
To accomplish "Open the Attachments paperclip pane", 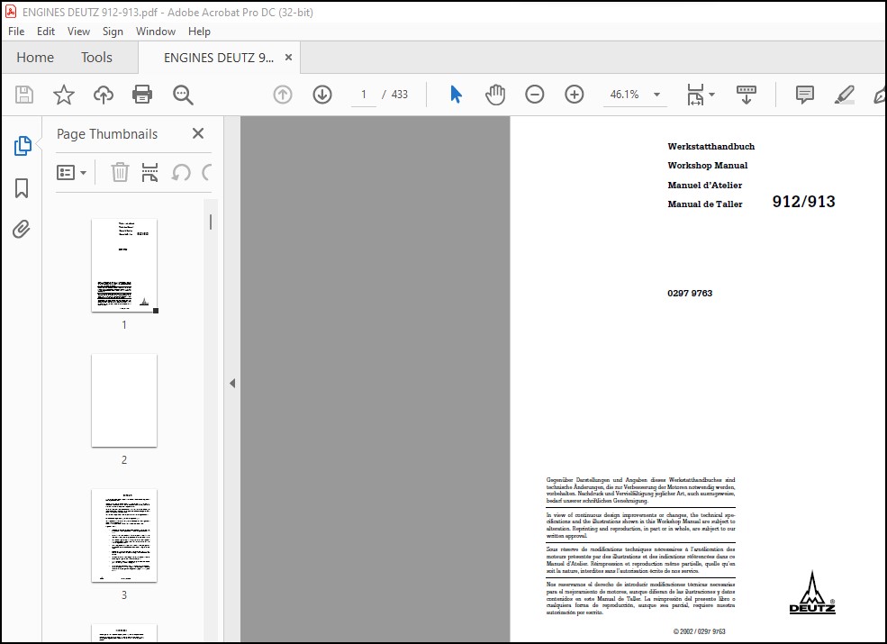I will coord(22,229).
